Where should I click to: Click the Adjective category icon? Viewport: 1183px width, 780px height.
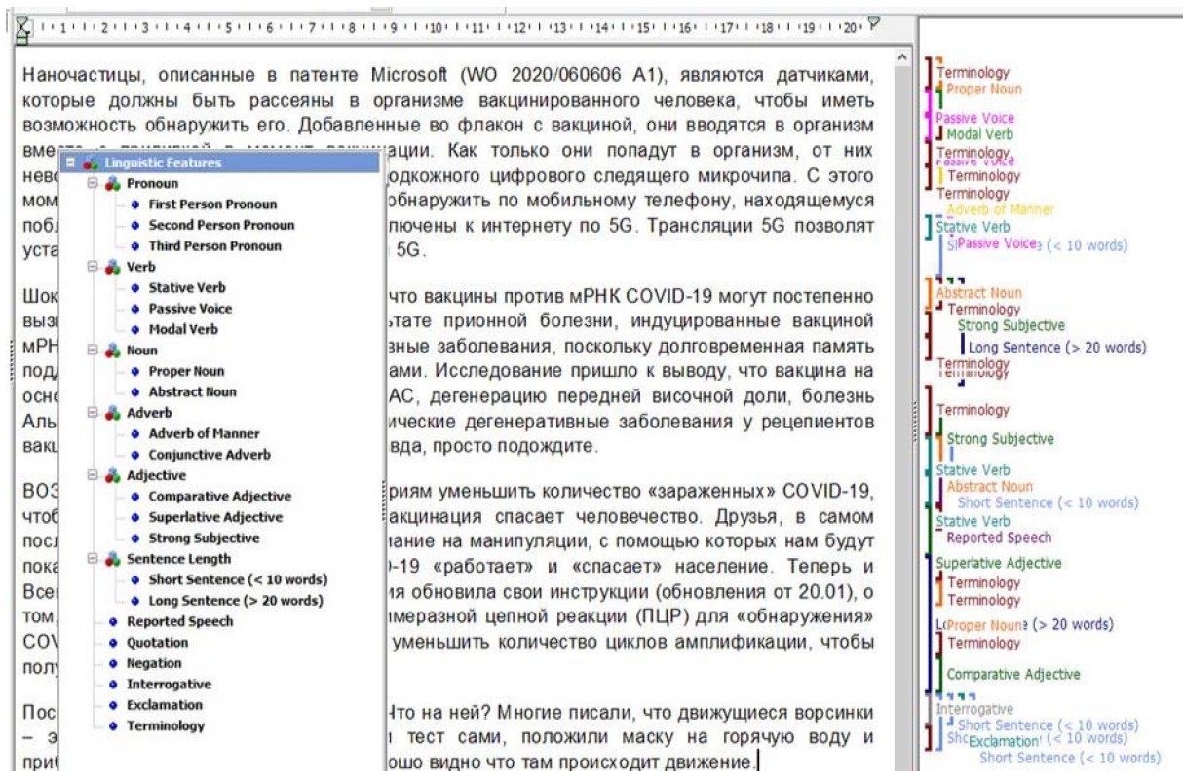point(113,476)
